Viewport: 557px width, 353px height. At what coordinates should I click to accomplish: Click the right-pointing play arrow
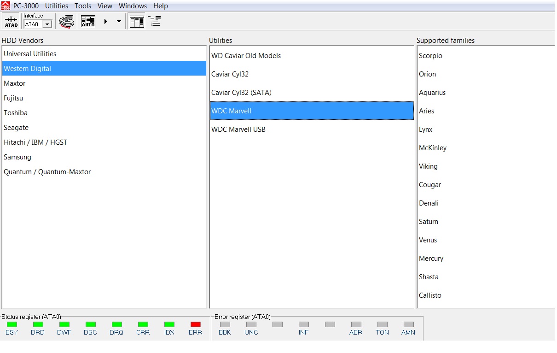tap(106, 21)
